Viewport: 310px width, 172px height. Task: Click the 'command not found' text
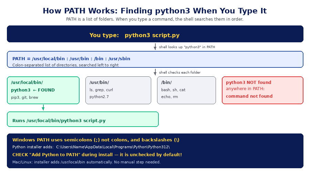(249, 96)
